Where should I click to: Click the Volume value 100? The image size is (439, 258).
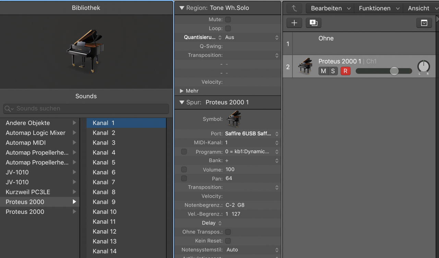[x=230, y=169]
